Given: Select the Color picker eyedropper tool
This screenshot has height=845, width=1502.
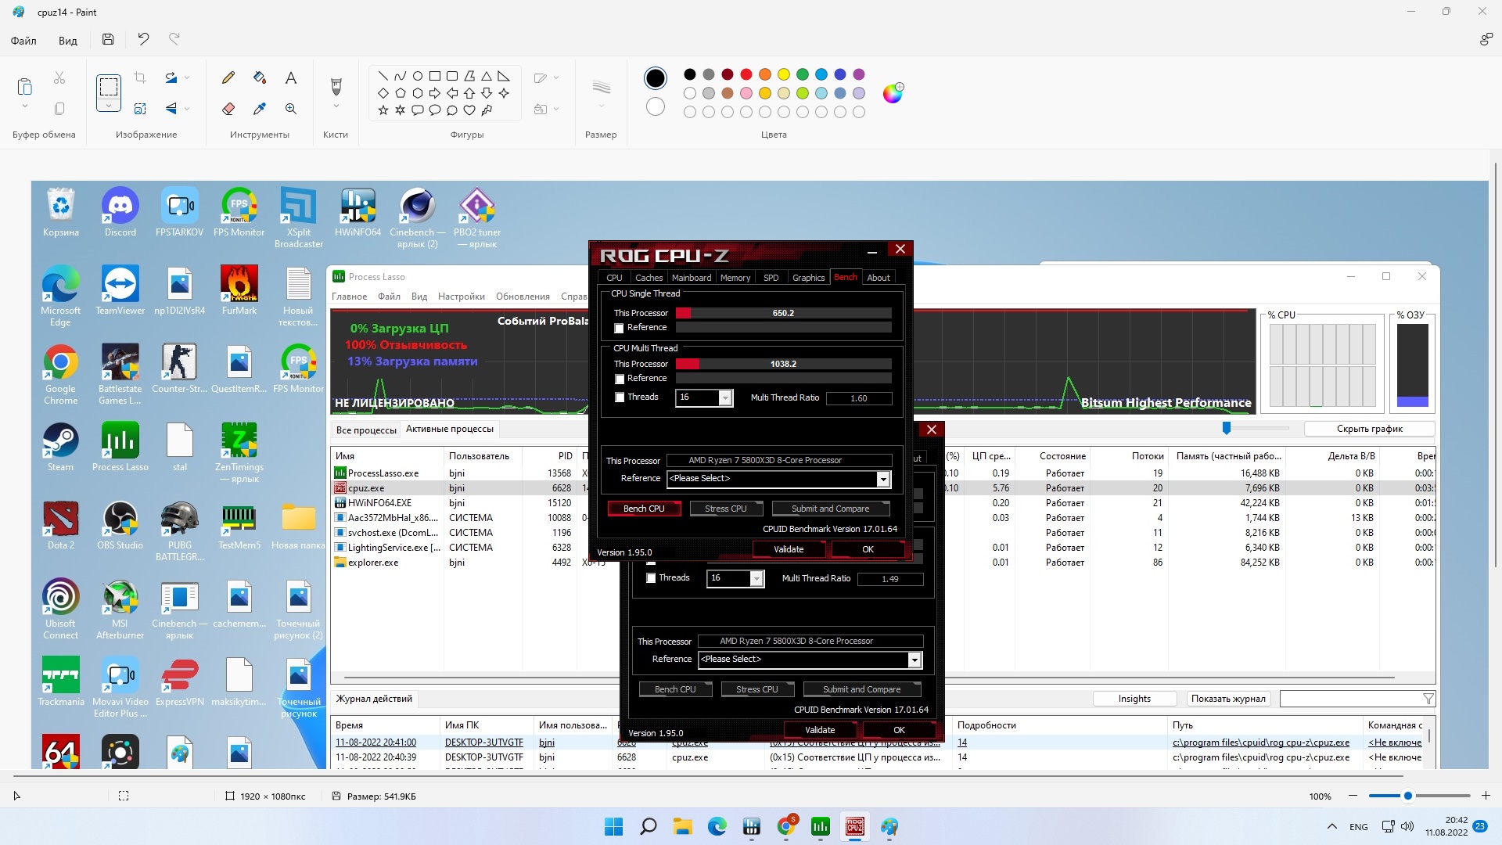Looking at the screenshot, I should coord(260,109).
